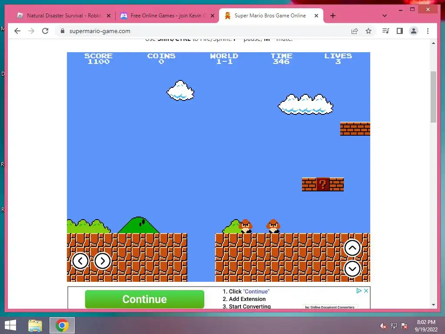Click the "by: Online Document Converters" ad label
This screenshot has height=334, width=445.
click(x=330, y=307)
